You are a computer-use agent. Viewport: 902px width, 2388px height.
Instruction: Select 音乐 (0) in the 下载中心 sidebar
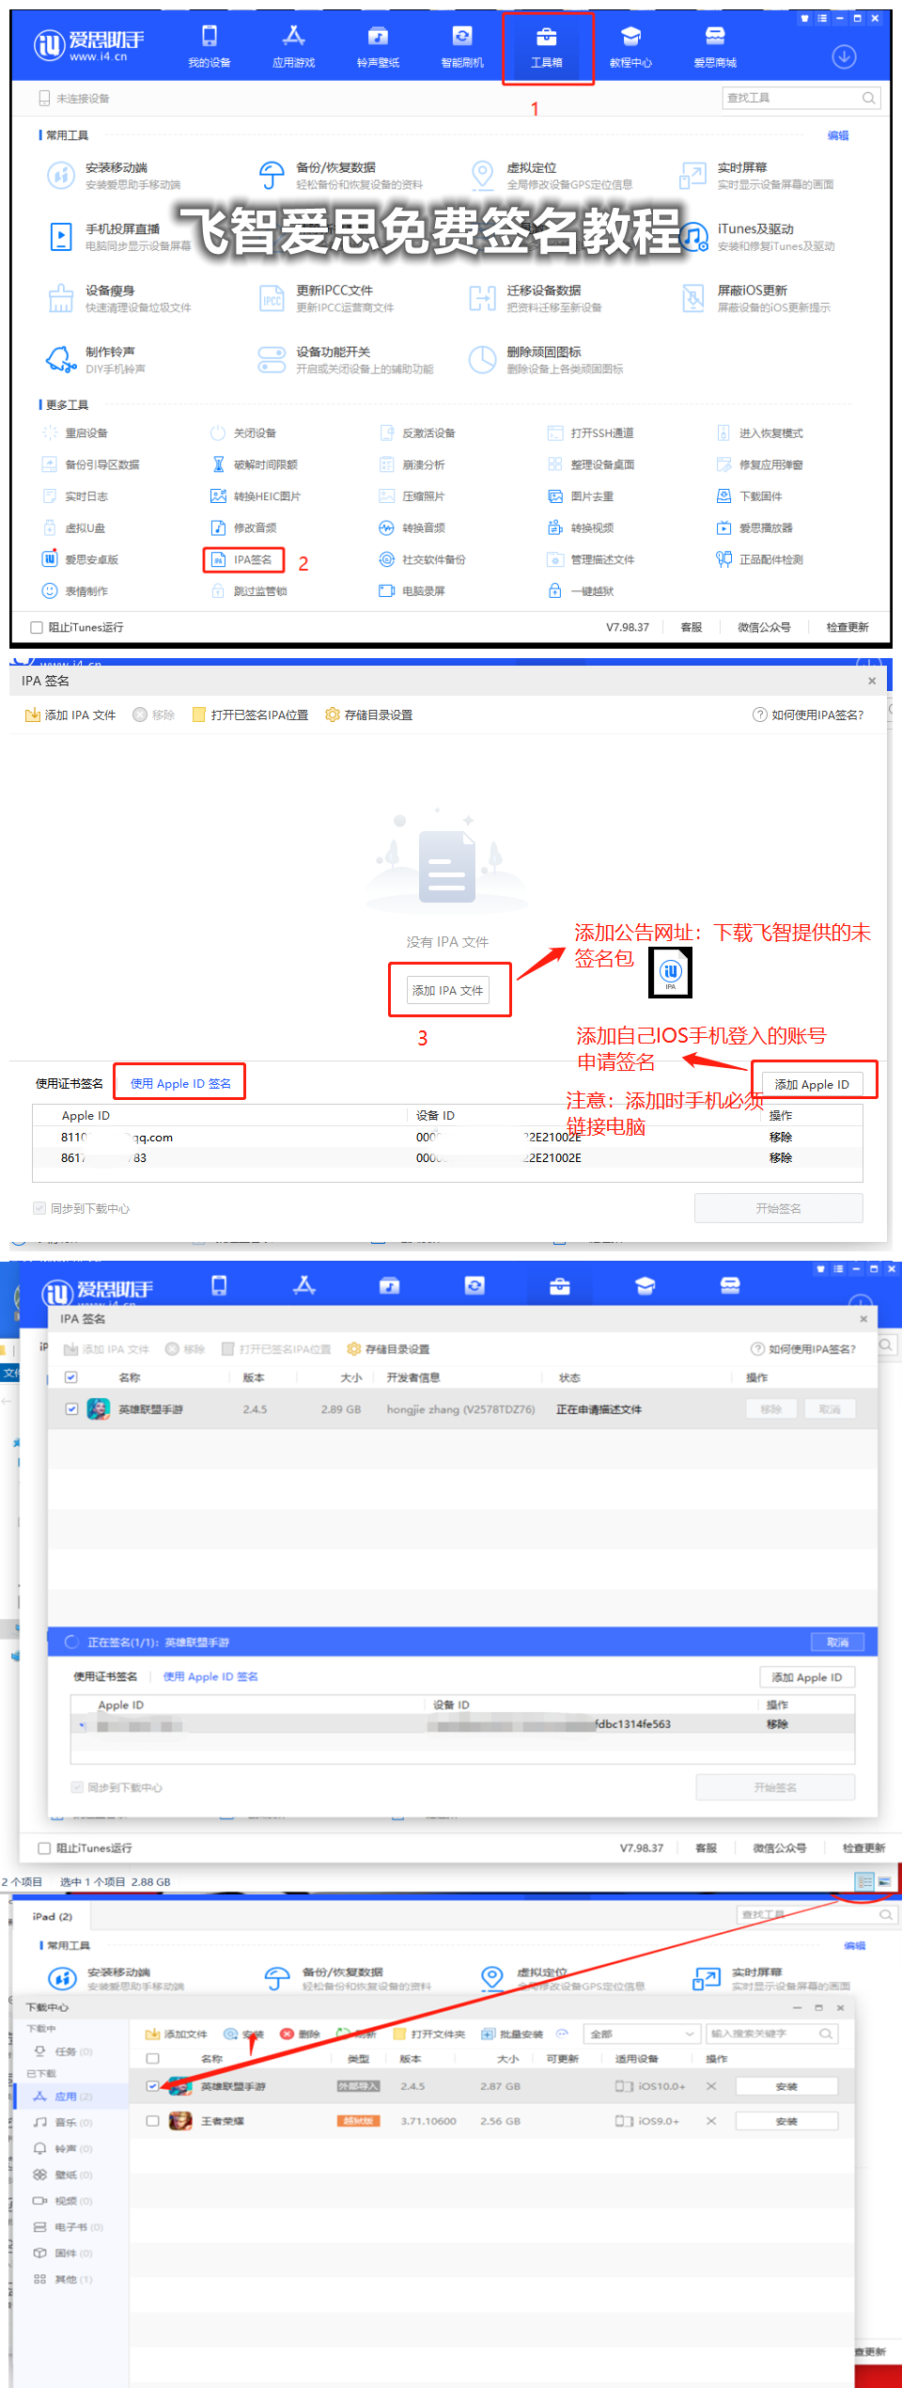point(71,2122)
